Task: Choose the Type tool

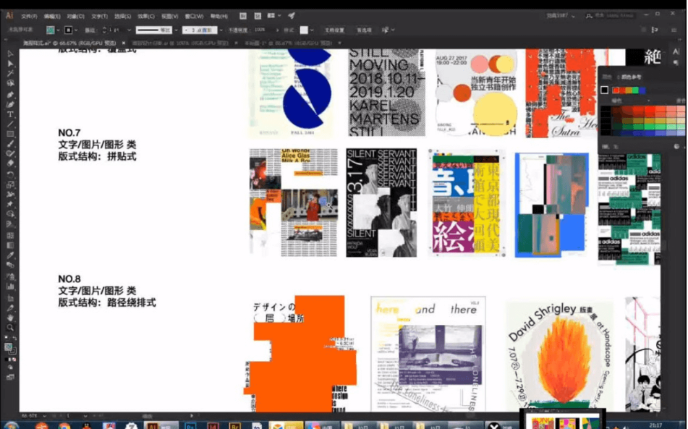Action: click(10, 114)
